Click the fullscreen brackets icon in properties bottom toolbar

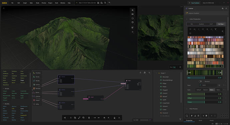[215, 116]
